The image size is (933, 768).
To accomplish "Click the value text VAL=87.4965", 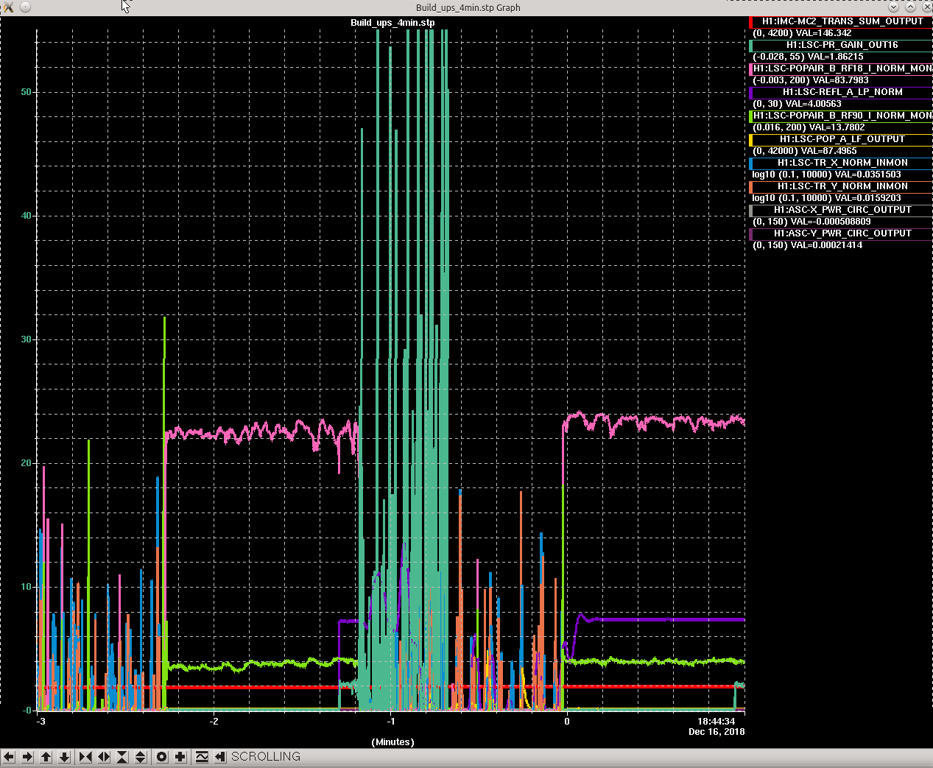I will click(x=828, y=151).
